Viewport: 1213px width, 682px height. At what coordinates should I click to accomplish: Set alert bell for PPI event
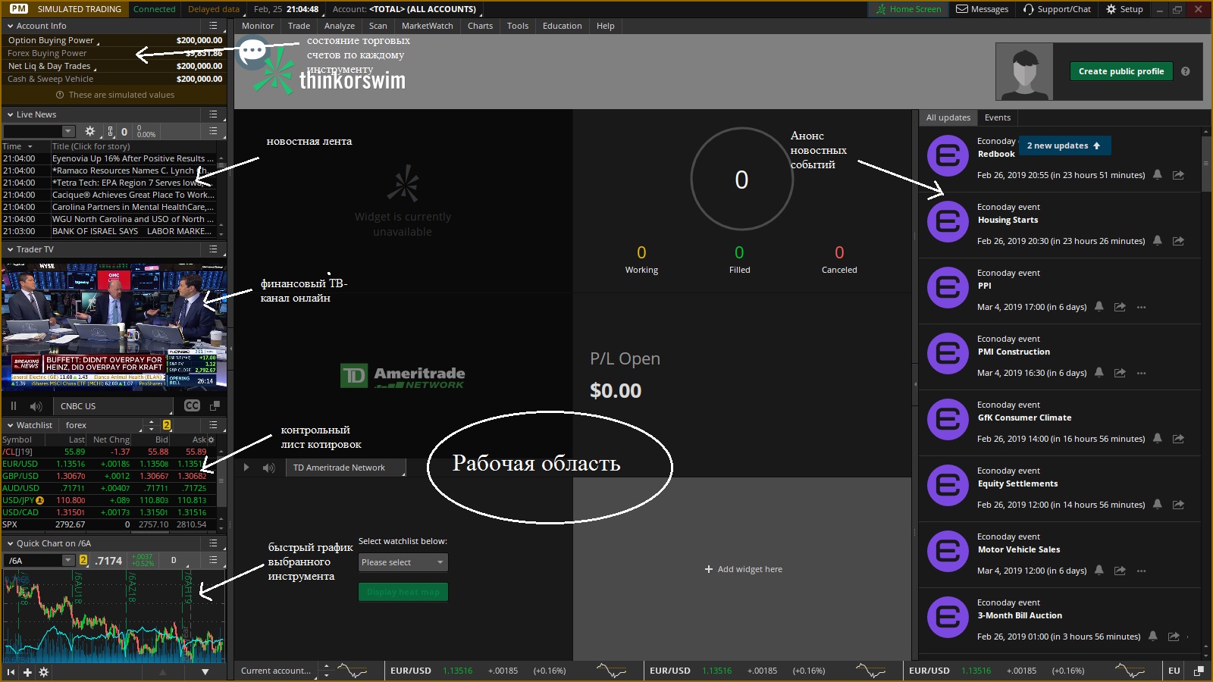(1099, 307)
